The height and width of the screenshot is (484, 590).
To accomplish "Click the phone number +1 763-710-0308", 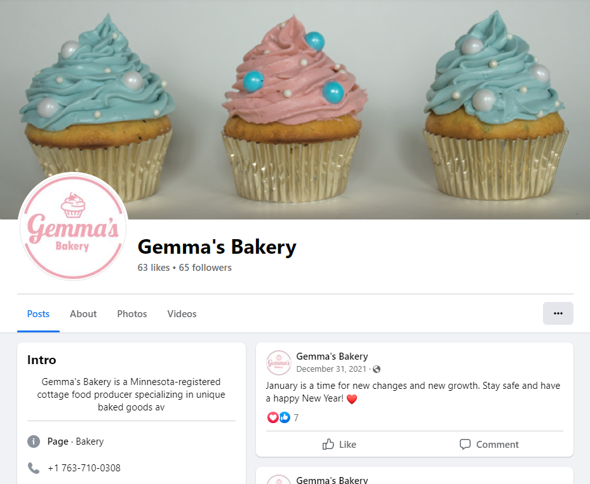I will (x=84, y=468).
